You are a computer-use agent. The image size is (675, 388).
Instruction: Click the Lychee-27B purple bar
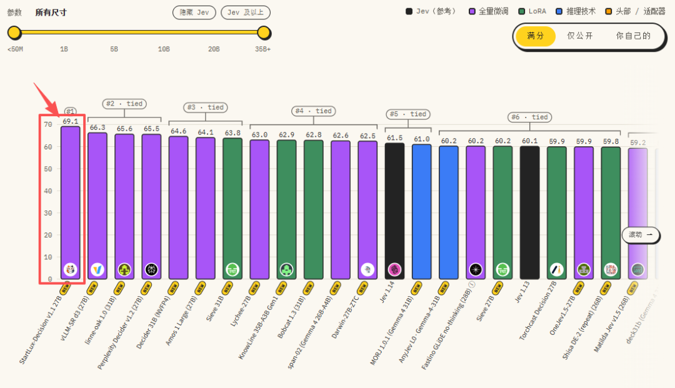pos(259,209)
